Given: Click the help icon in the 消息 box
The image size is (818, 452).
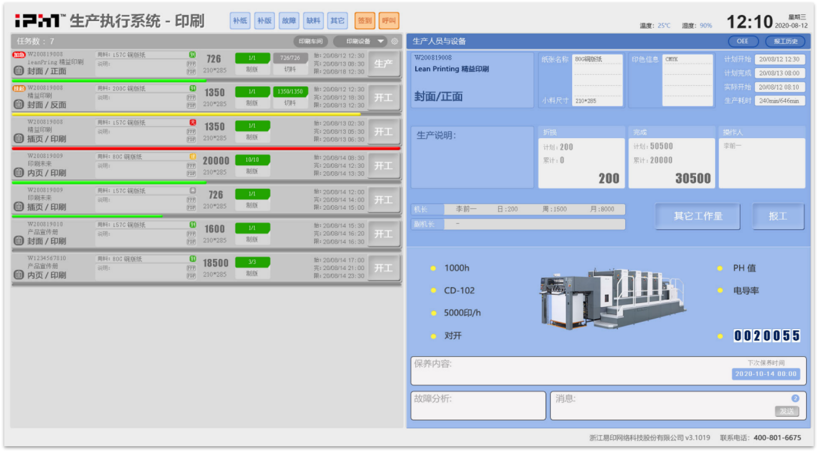Looking at the screenshot, I should point(795,399).
